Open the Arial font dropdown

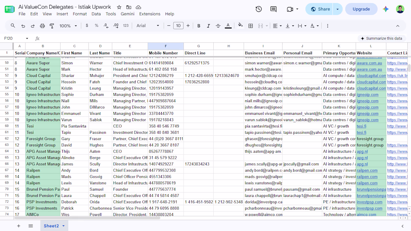pos(148,26)
